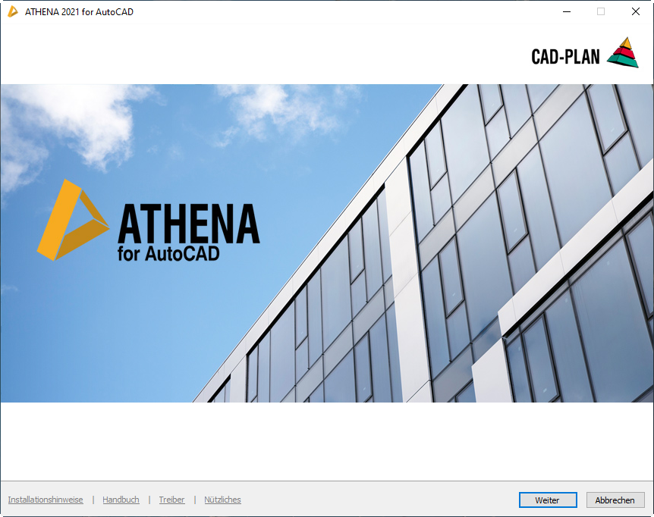Viewport: 654px width, 517px height.
Task: Click the blank white area below the banner
Action: (326, 441)
